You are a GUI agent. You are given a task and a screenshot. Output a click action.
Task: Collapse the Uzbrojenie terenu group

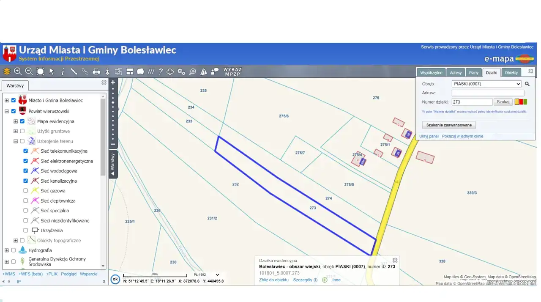coord(16,141)
